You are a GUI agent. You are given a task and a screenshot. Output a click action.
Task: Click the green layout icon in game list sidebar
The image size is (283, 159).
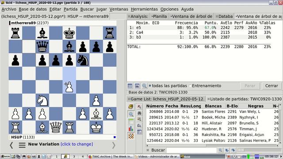[131, 121]
